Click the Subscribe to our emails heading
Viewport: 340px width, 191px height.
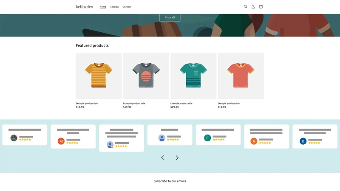[170, 181]
